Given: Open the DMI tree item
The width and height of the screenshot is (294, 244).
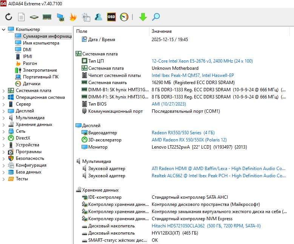Looking at the screenshot, I should 23,50.
